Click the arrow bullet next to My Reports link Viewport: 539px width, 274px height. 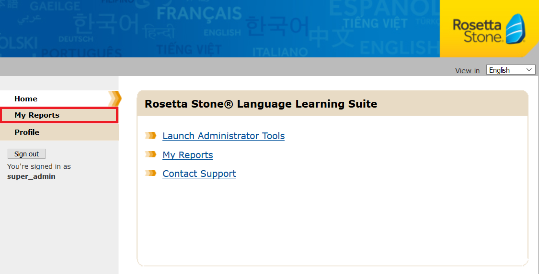[150, 154]
